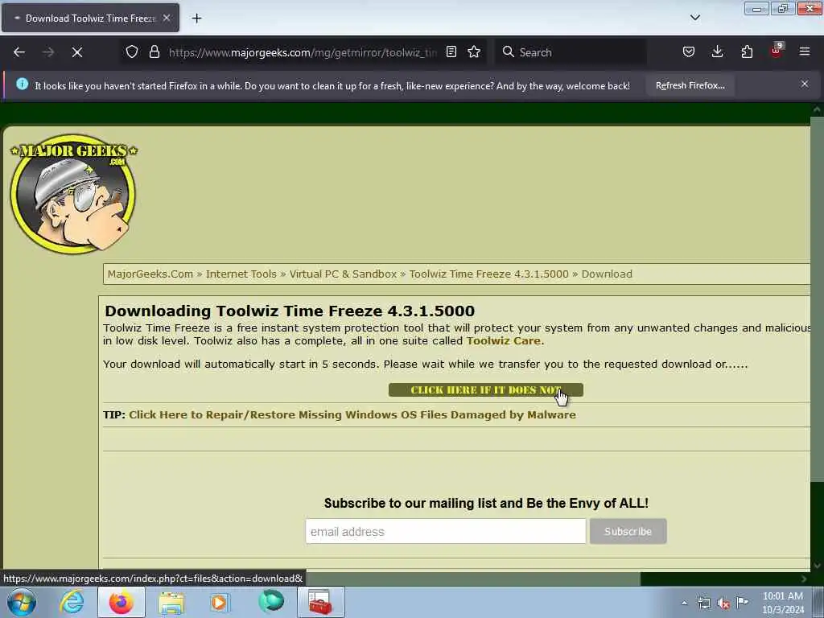This screenshot has width=824, height=618.
Task: Open Windows Media Player from taskbar
Action: (x=220, y=602)
